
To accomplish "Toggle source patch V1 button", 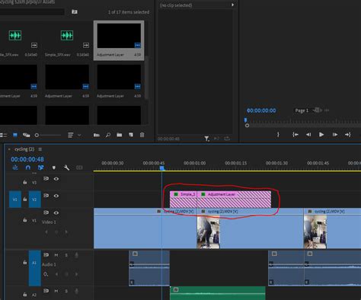I will point(15,199).
